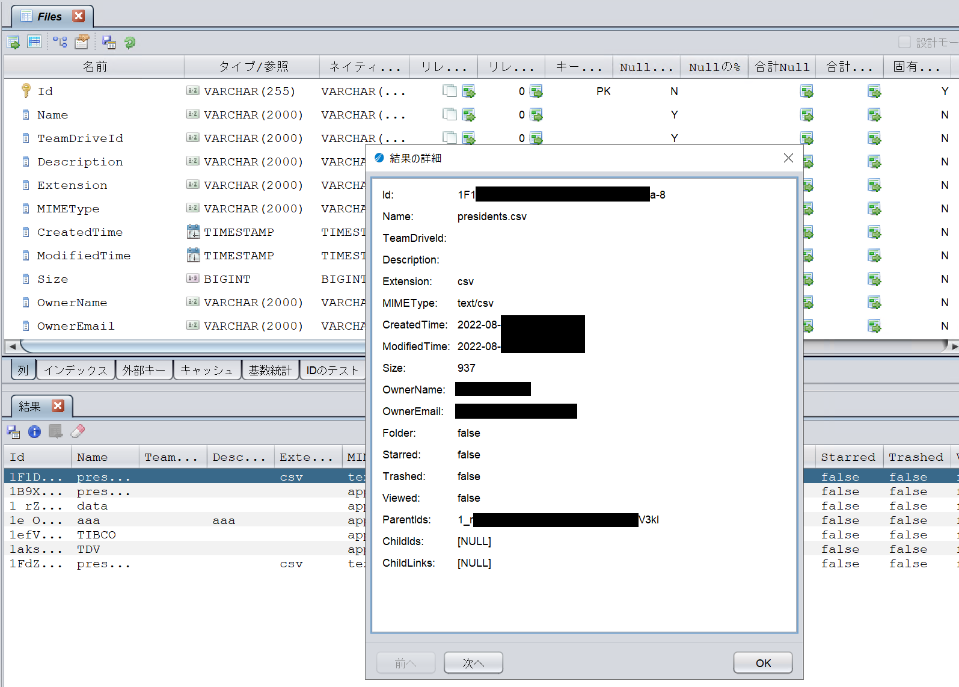959x687 pixels.
Task: Select the result row with Id 1B9X...
Action: click(x=185, y=491)
